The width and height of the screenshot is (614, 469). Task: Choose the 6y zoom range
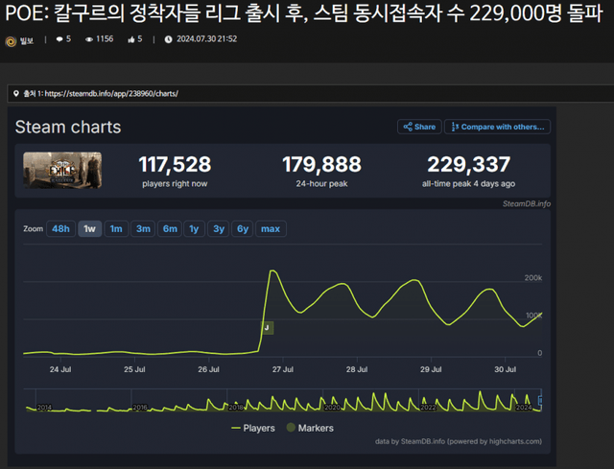point(243,228)
